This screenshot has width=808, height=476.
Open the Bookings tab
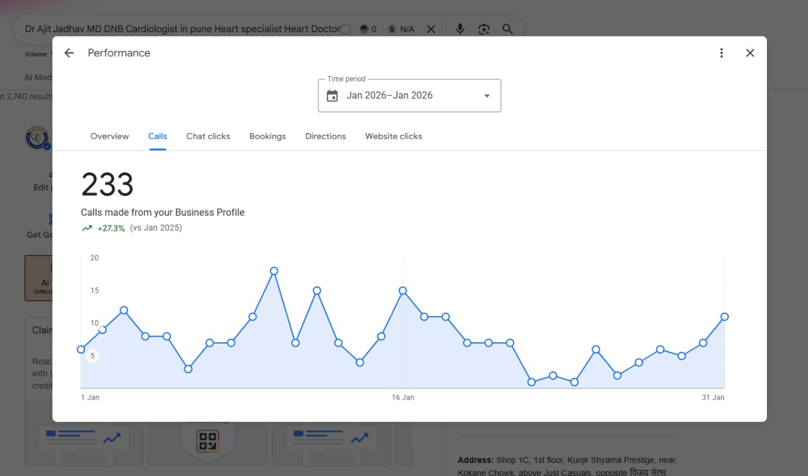268,136
